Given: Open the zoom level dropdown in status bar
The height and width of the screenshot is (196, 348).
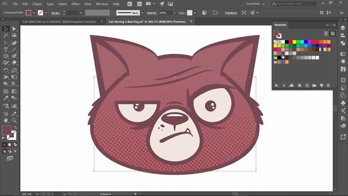Looking at the screenshot, I should 37,194.
